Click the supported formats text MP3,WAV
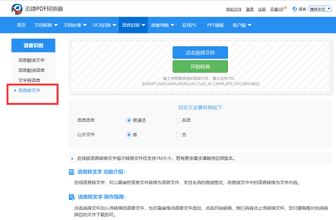Image resolution: width=336 pixels, height=220 pixels. pos(200,84)
